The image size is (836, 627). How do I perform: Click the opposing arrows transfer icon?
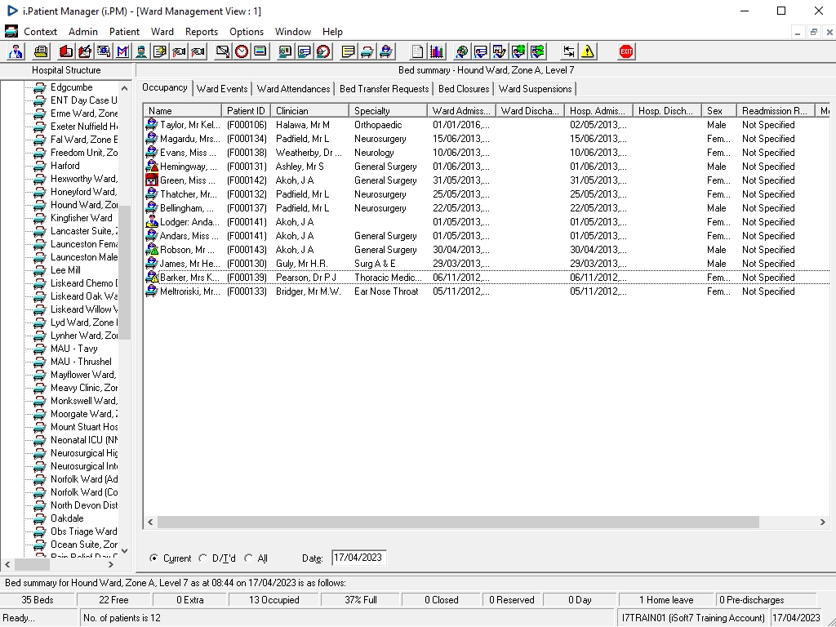click(x=569, y=51)
